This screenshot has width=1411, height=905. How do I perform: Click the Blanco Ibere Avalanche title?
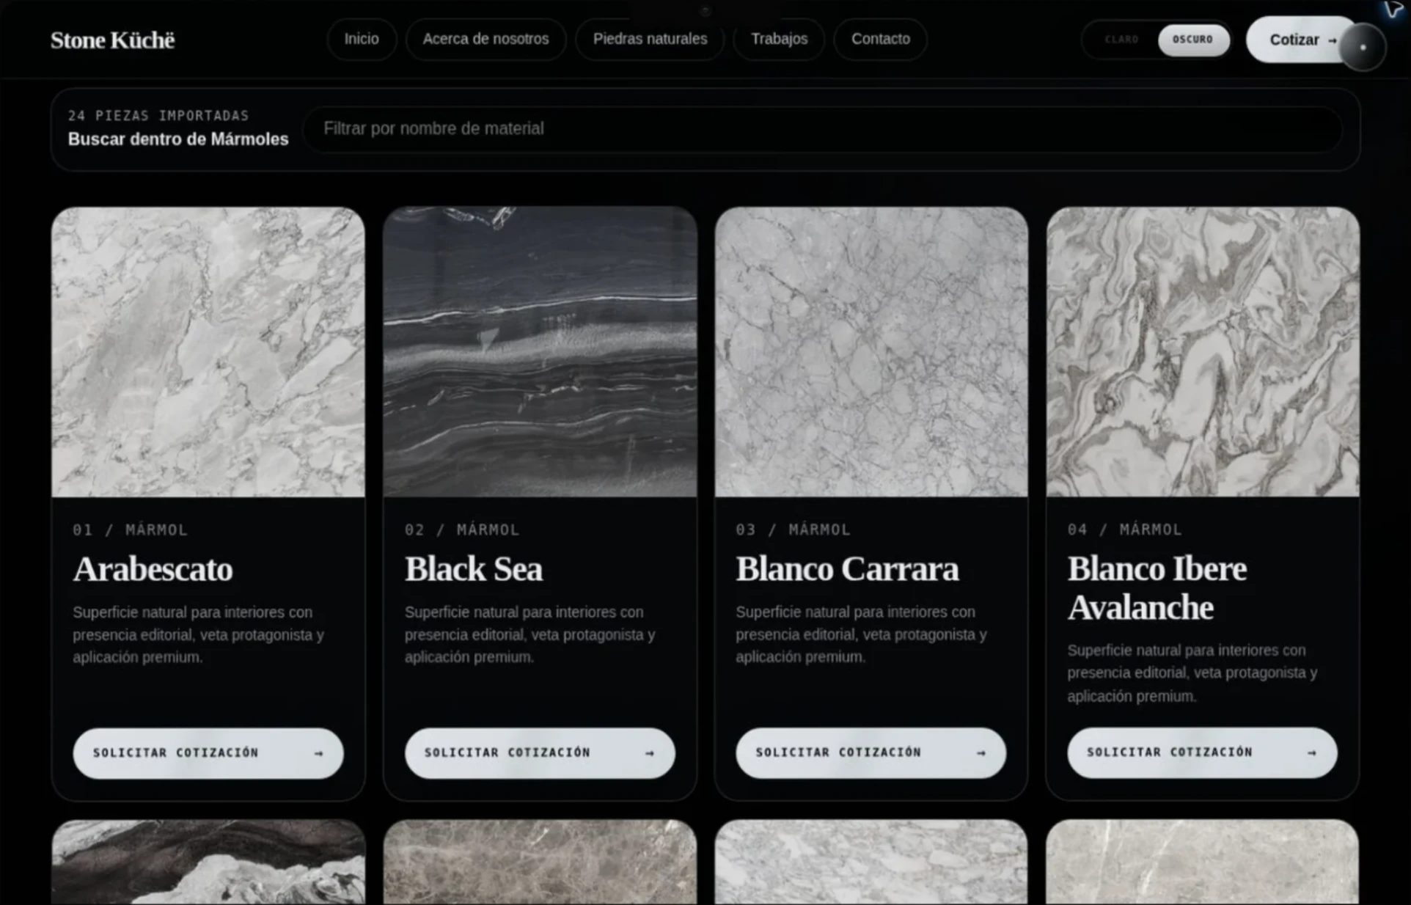point(1157,588)
